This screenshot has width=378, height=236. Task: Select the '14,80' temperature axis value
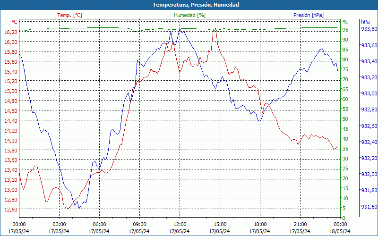click(x=11, y=101)
